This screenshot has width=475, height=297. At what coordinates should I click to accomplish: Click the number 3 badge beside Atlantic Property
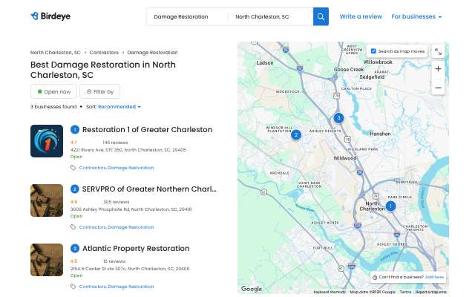pyautogui.click(x=75, y=249)
